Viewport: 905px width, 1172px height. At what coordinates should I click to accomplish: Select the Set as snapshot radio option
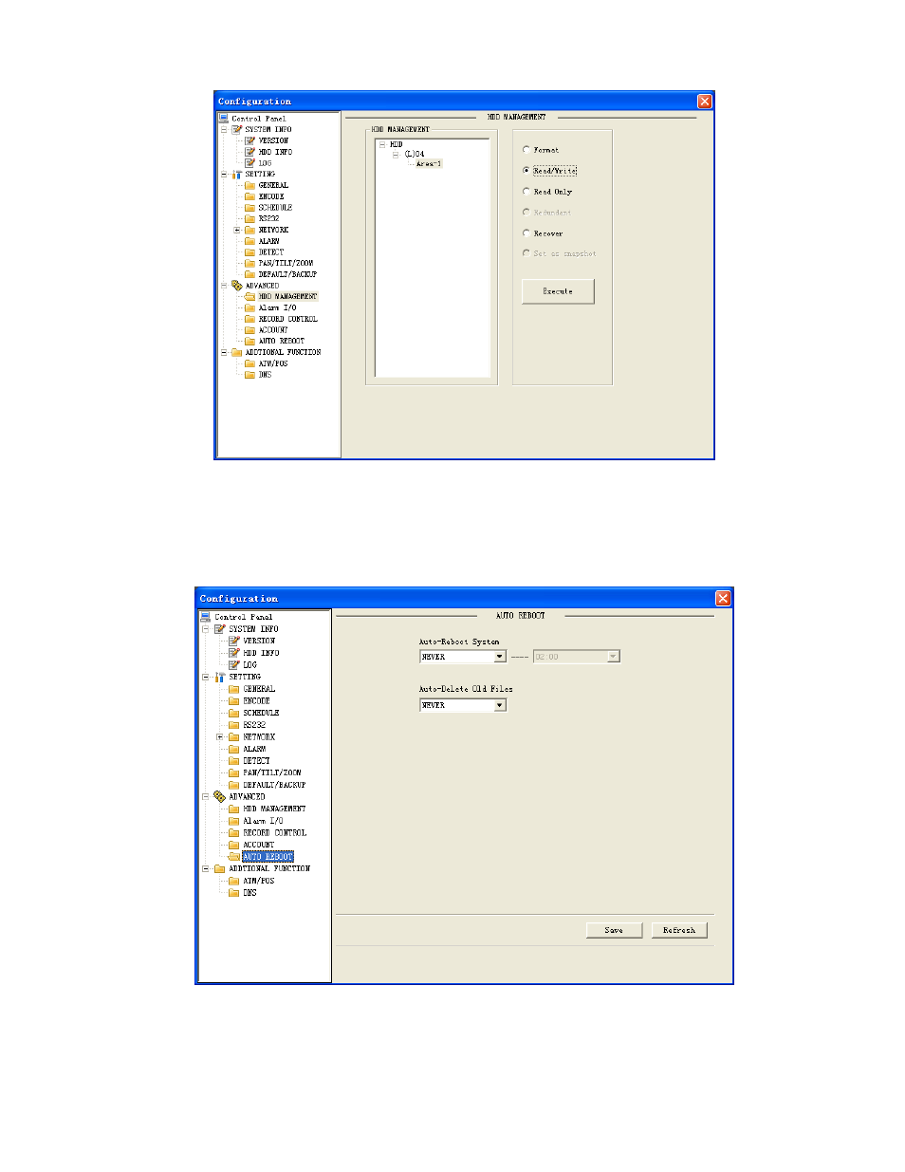tap(526, 253)
